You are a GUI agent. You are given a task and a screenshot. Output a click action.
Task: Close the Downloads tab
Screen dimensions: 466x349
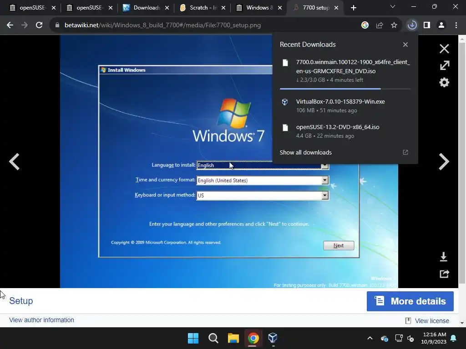pos(167,8)
